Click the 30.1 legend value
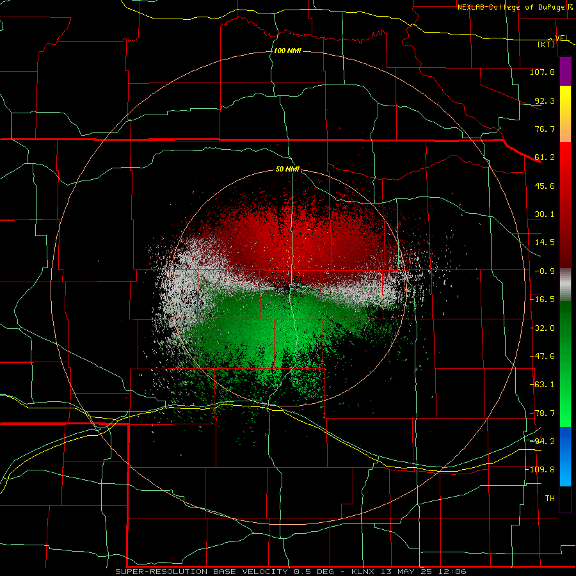Image resolution: width=576 pixels, height=576 pixels. point(545,214)
